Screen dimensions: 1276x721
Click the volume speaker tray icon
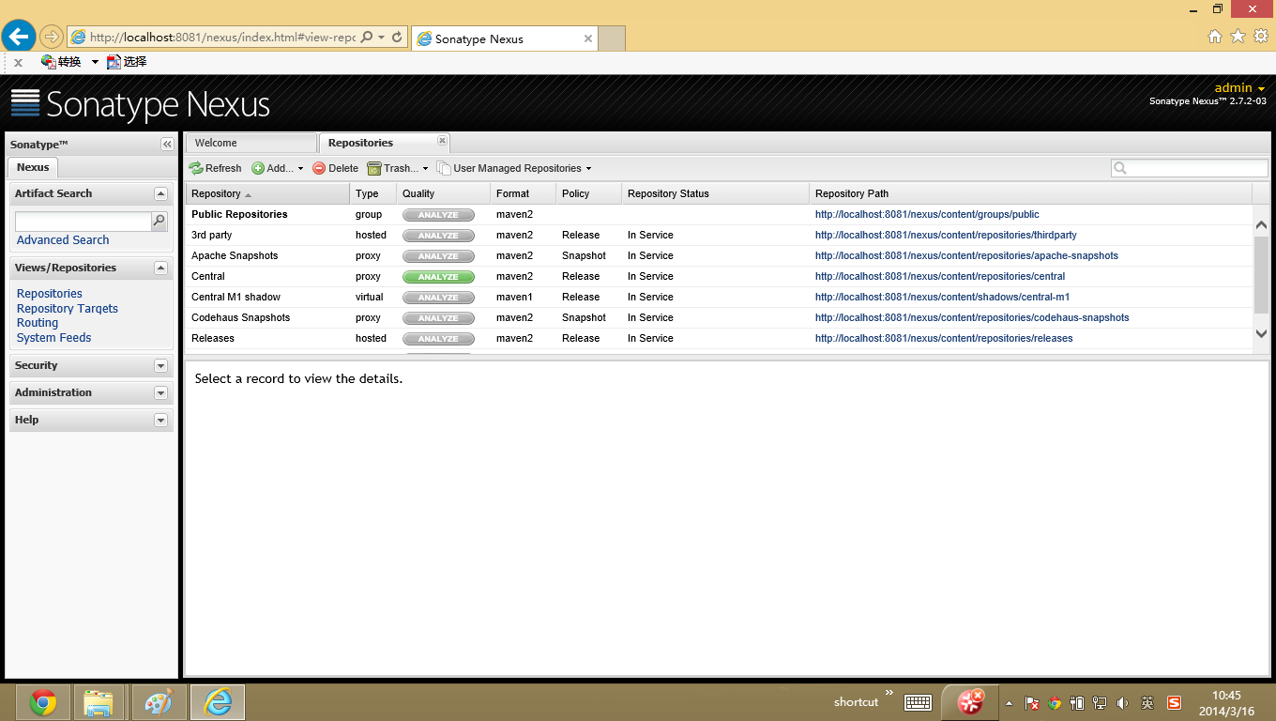click(x=1123, y=703)
